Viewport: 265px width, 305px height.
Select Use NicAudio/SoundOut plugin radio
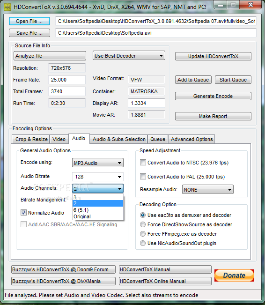pyautogui.click(x=143, y=243)
